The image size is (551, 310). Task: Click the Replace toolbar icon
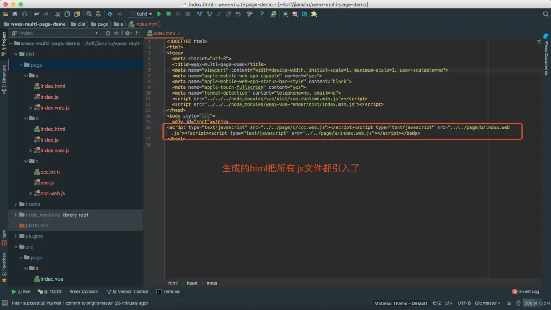(98, 14)
